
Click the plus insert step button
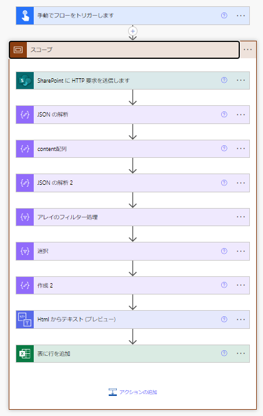(x=133, y=31)
